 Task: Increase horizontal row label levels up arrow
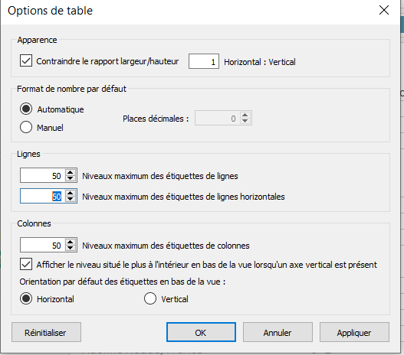coord(70,193)
